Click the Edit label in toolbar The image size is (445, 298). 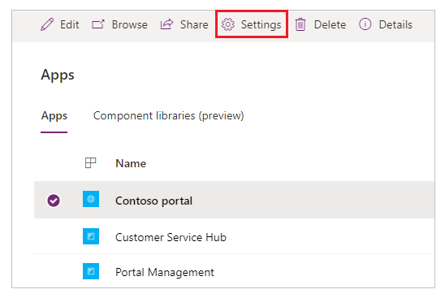point(70,24)
